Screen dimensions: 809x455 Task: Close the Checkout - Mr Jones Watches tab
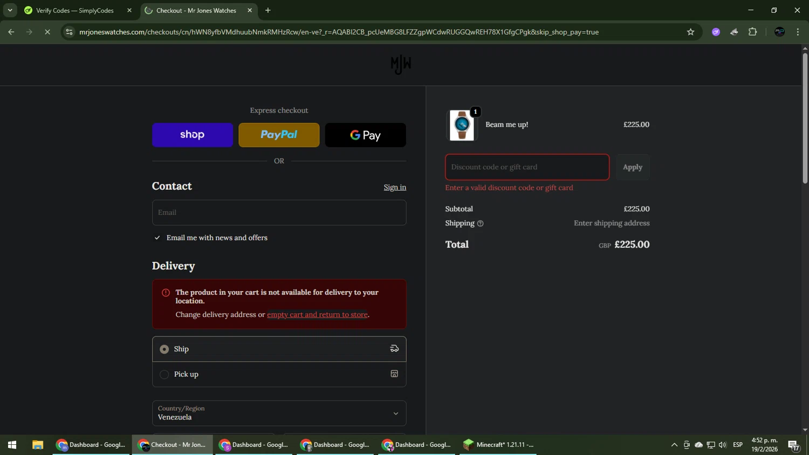[x=250, y=10]
